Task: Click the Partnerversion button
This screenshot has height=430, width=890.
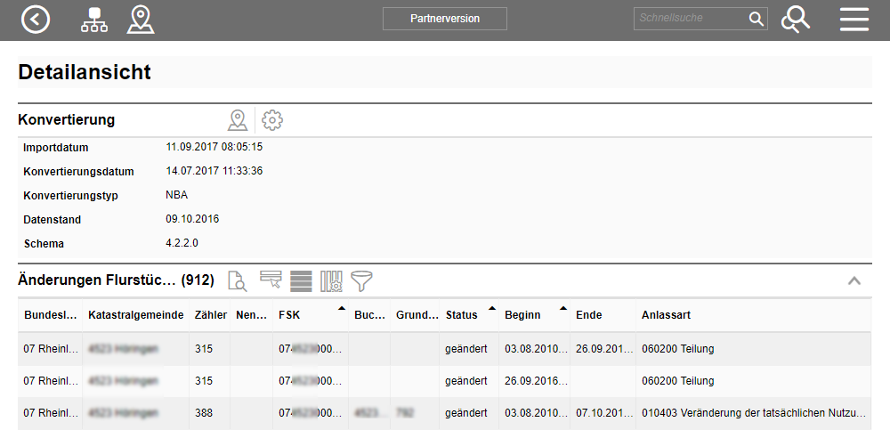Action: pyautogui.click(x=445, y=19)
